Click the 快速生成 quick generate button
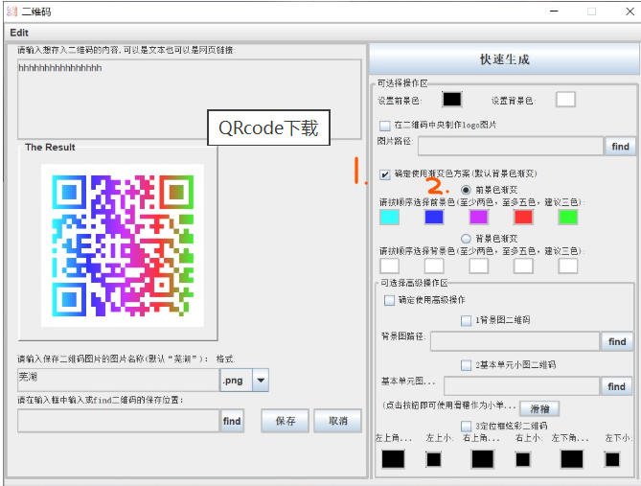This screenshot has height=486, width=641. click(504, 59)
